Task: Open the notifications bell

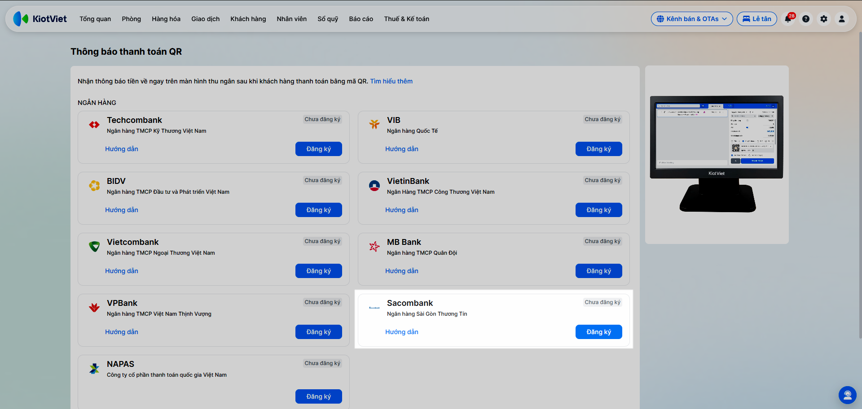Action: [788, 19]
